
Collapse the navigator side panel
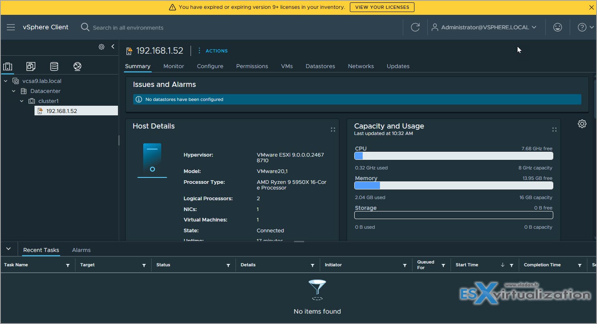[113, 46]
